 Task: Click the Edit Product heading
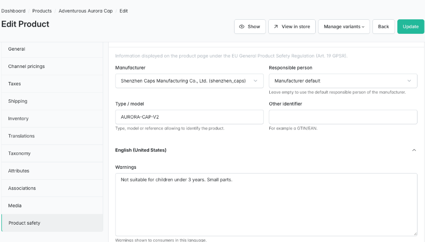[x=25, y=24]
